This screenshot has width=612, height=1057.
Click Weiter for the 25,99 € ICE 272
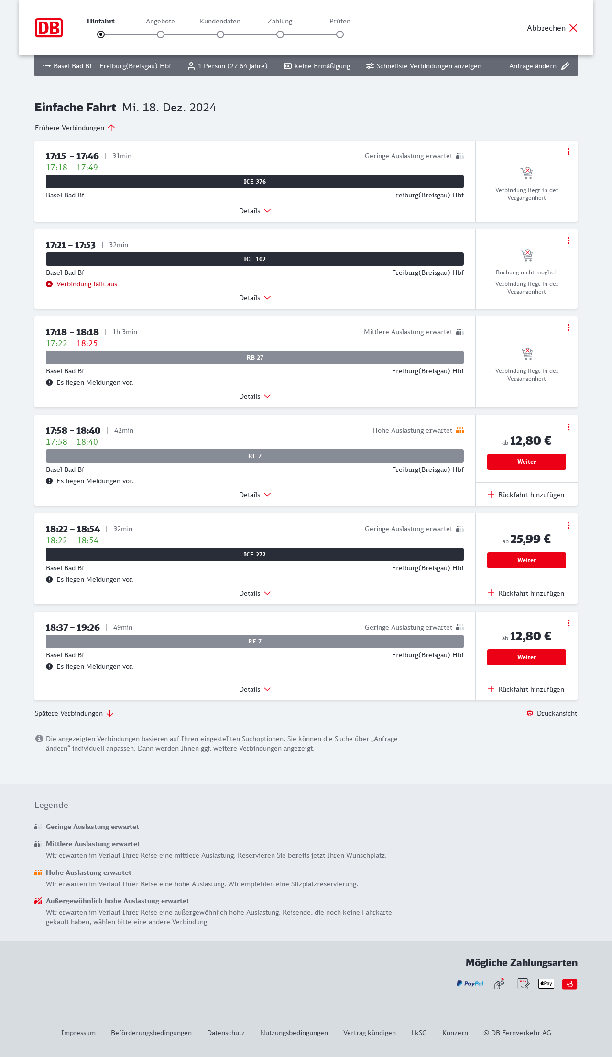[x=526, y=560]
